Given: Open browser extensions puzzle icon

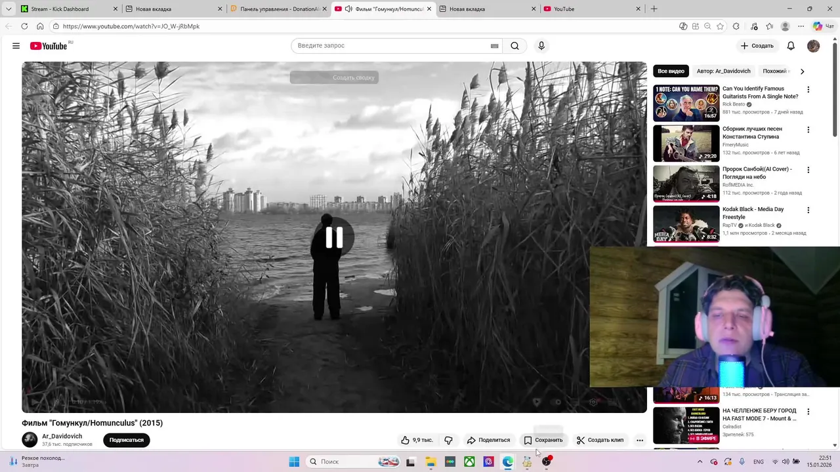Looking at the screenshot, I should pos(736,26).
